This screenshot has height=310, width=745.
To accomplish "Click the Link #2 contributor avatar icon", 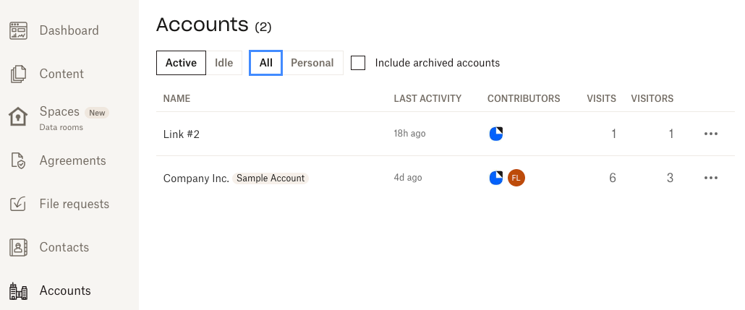I will (x=495, y=134).
